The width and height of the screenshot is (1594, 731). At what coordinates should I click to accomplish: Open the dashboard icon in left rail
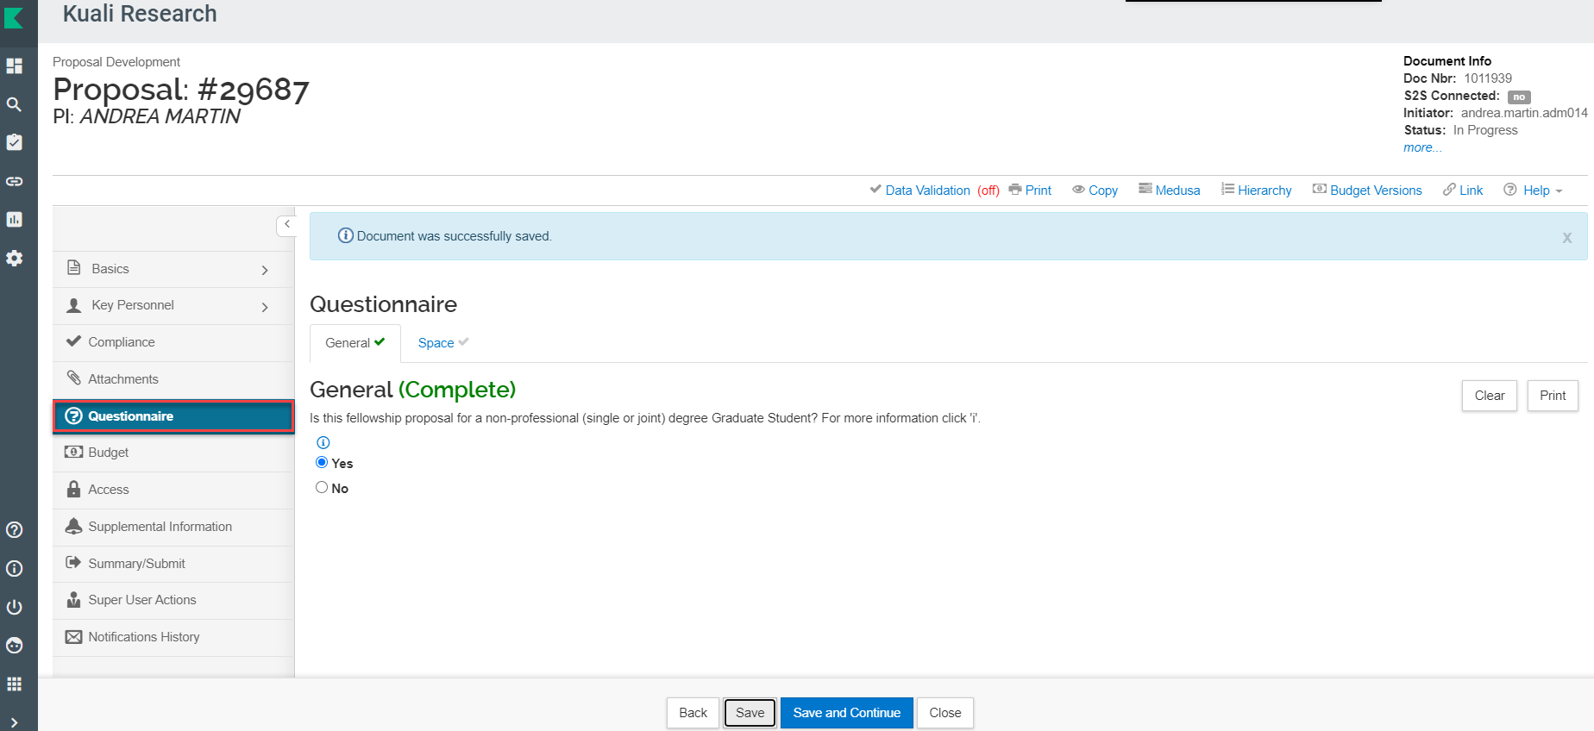15,66
